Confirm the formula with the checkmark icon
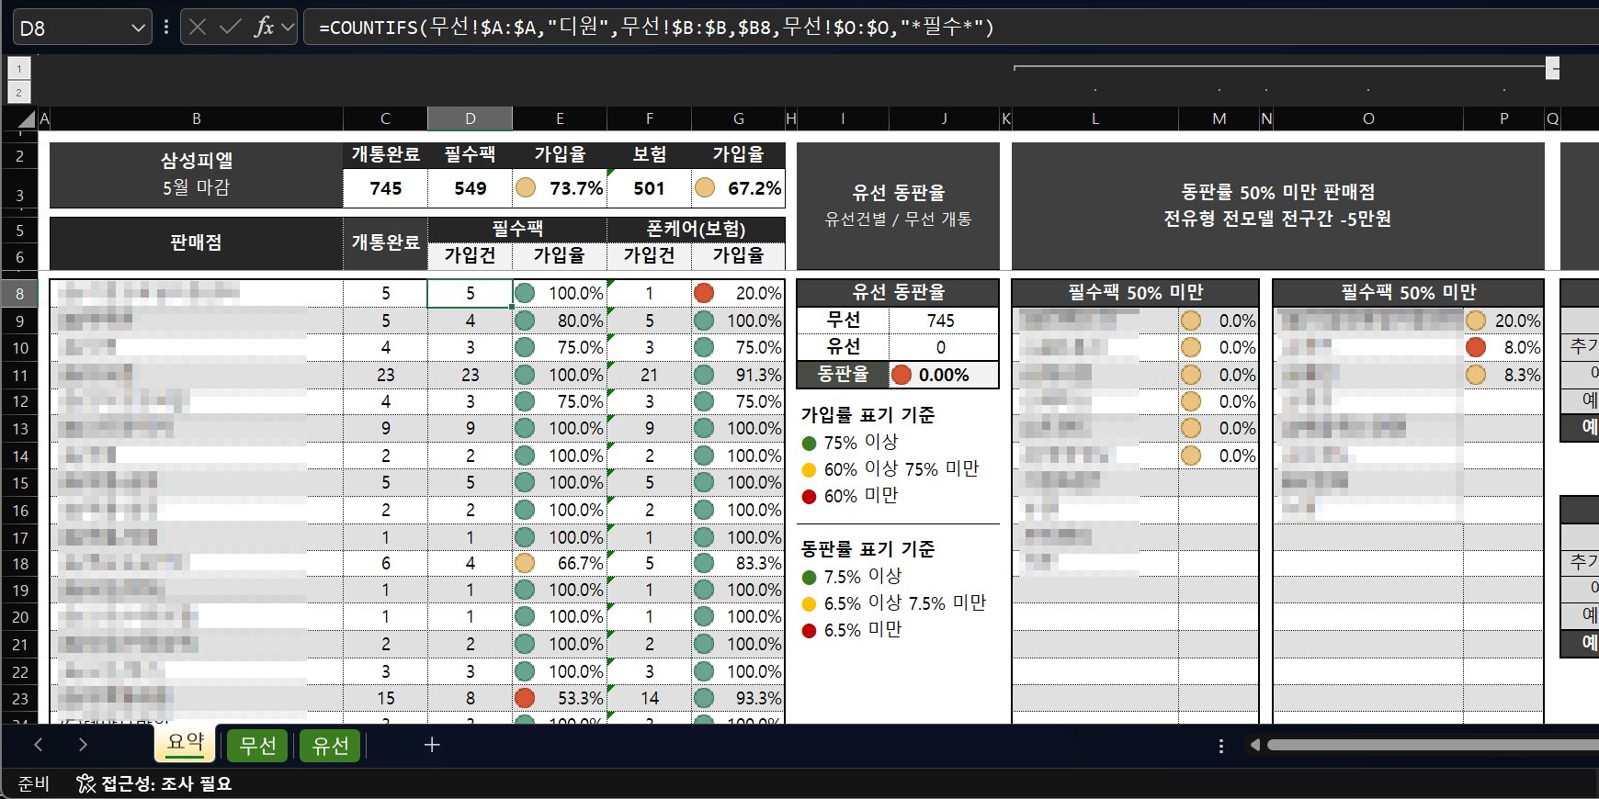This screenshot has height=799, width=1599. [230, 28]
